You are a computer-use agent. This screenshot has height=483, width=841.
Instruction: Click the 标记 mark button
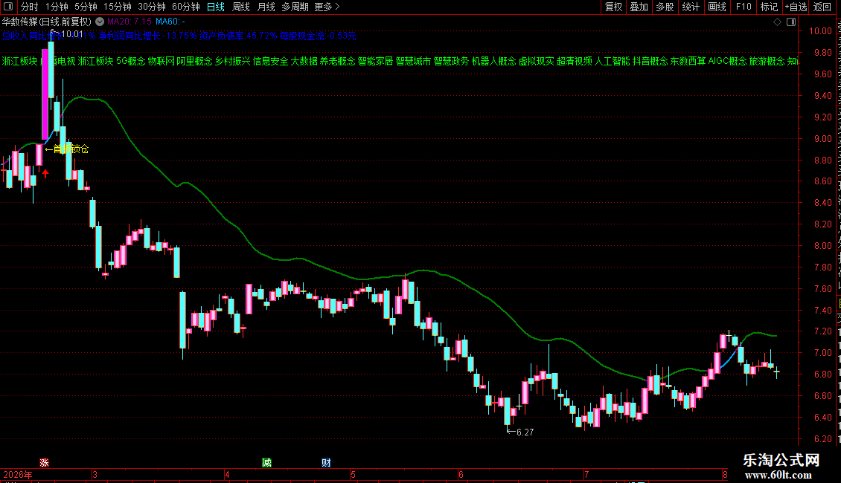769,7
